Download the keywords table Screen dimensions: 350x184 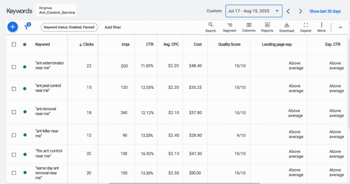pyautogui.click(x=286, y=27)
